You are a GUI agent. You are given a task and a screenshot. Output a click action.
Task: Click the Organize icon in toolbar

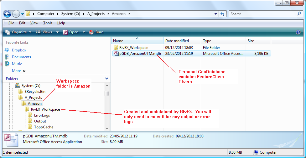[8, 32]
